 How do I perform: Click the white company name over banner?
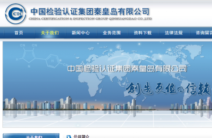coord(127,68)
